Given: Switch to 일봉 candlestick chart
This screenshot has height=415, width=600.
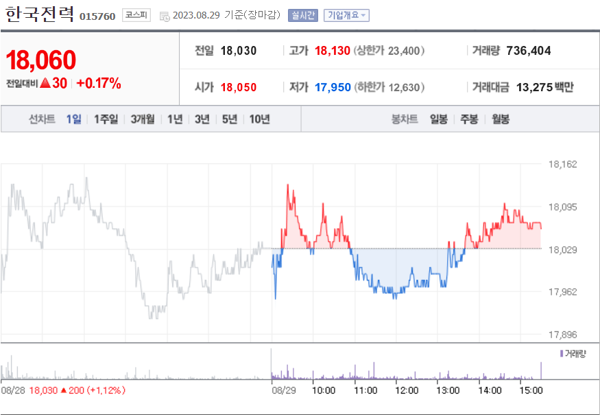Looking at the screenshot, I should (439, 119).
